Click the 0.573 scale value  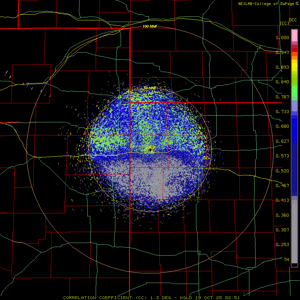(x=282, y=156)
